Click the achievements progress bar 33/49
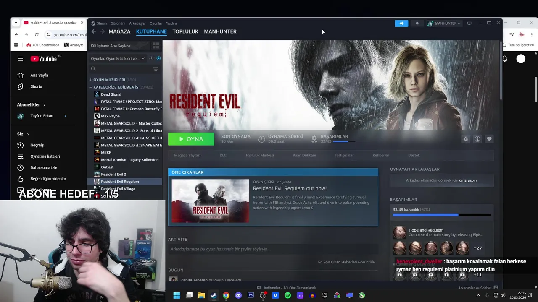The image size is (538, 302). (442, 215)
